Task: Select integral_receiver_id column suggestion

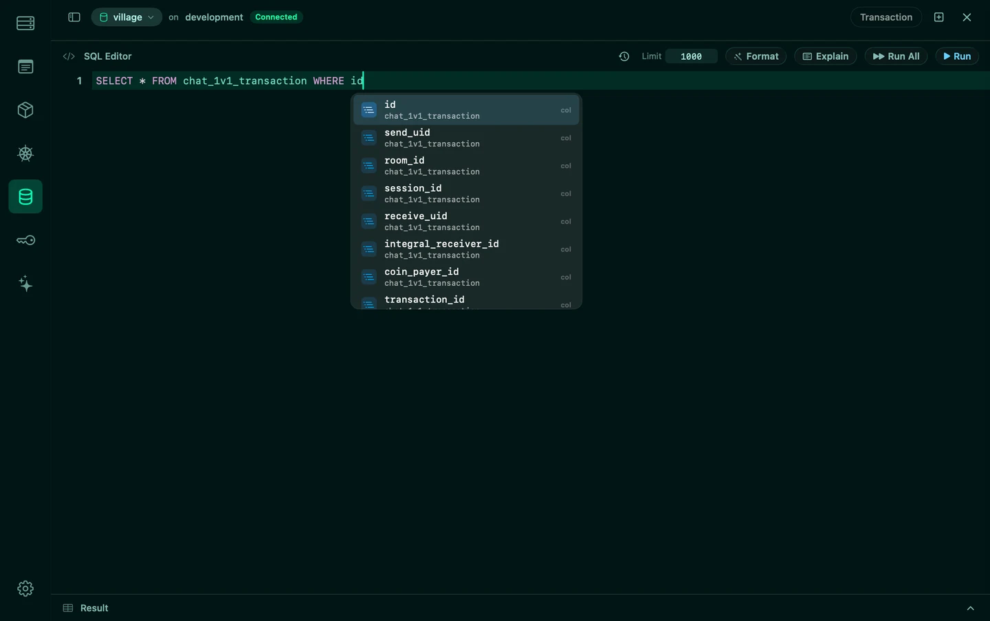Action: coord(466,249)
